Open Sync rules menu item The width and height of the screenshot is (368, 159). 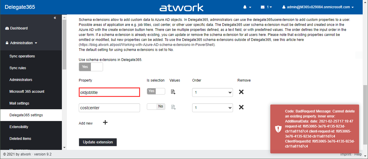click(18, 68)
